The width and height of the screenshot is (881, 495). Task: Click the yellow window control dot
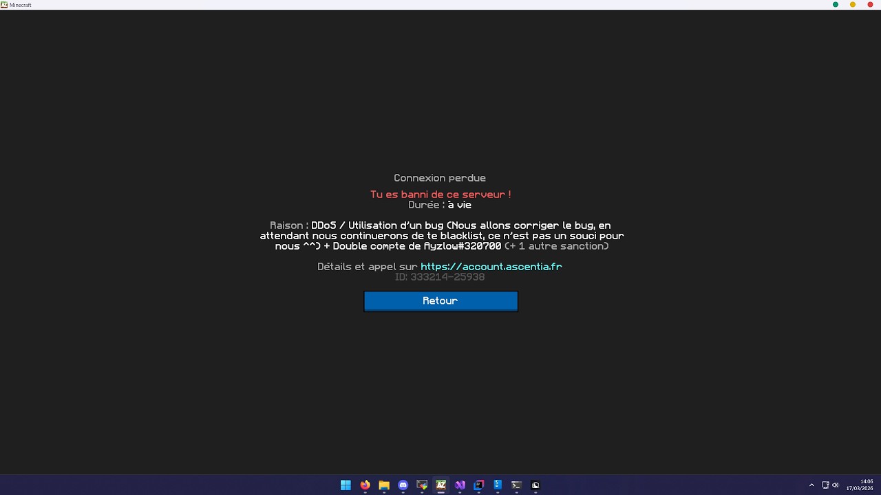853,5
